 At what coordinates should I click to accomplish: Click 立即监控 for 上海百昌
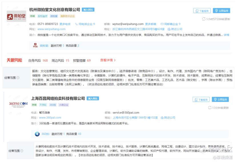tap(220, 99)
